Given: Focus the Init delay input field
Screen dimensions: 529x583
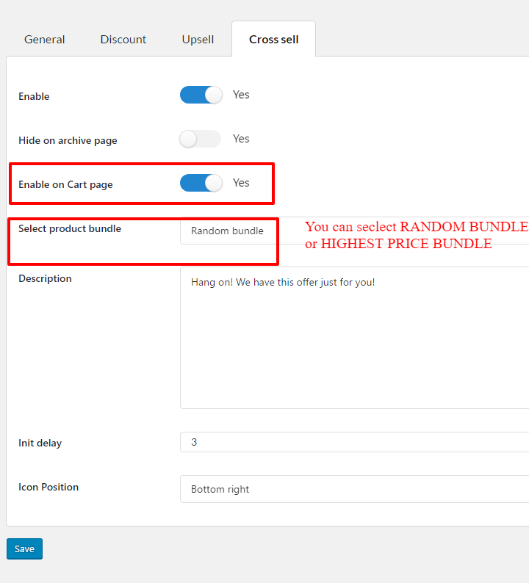Looking at the screenshot, I should coord(355,442).
